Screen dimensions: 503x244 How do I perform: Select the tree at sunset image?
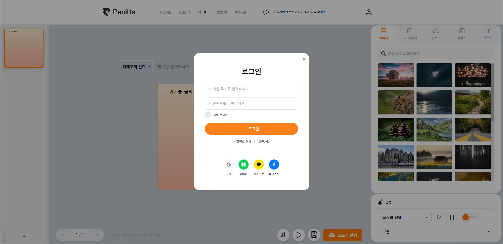pos(396,75)
